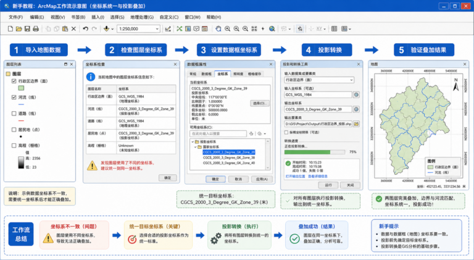Click the Editor toolbar pencil icon
This screenshot has height=260, width=474.
168,29
